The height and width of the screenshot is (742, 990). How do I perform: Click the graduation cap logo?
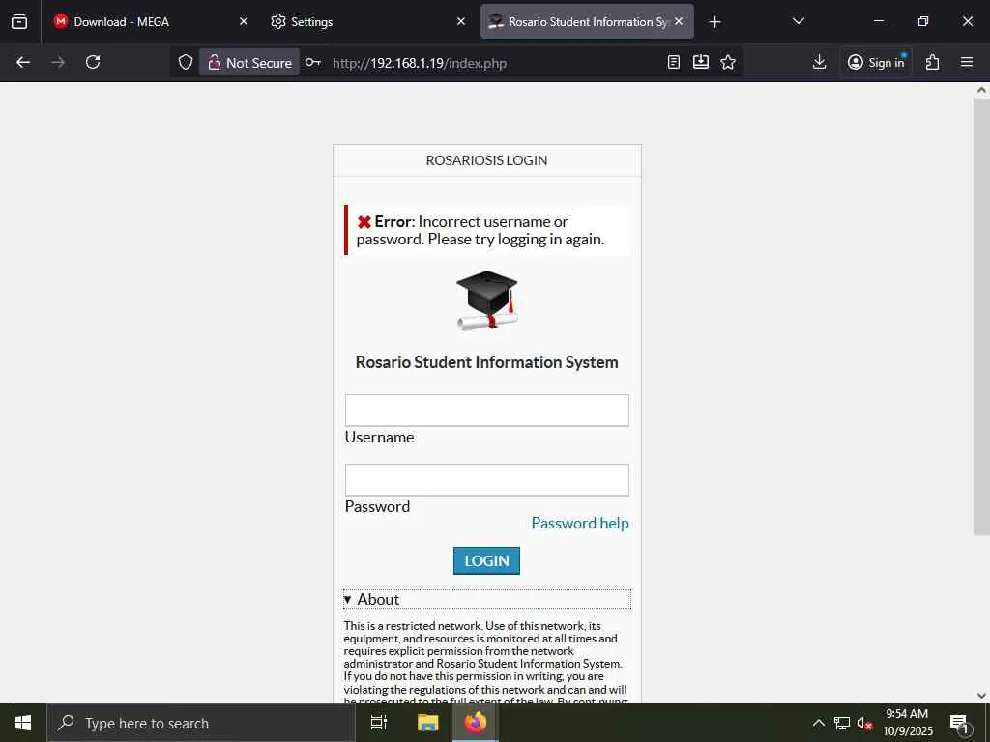point(487,300)
